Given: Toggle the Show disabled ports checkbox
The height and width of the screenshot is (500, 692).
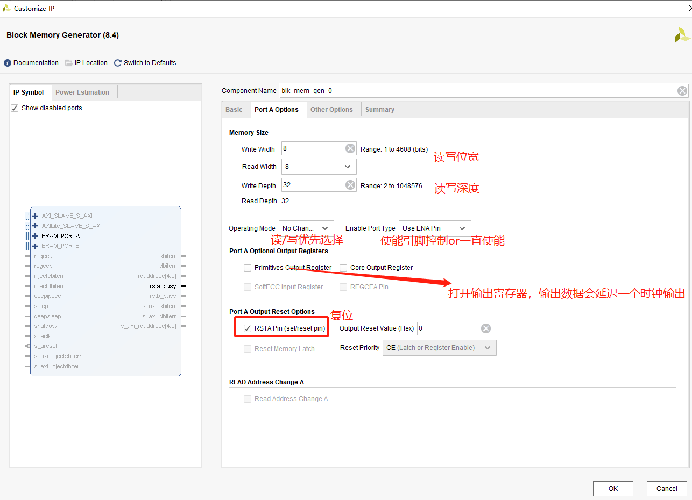Looking at the screenshot, I should 14,108.
